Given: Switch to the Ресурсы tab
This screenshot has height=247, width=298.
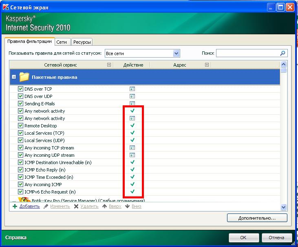Looking at the screenshot, I should pyautogui.click(x=82, y=42).
